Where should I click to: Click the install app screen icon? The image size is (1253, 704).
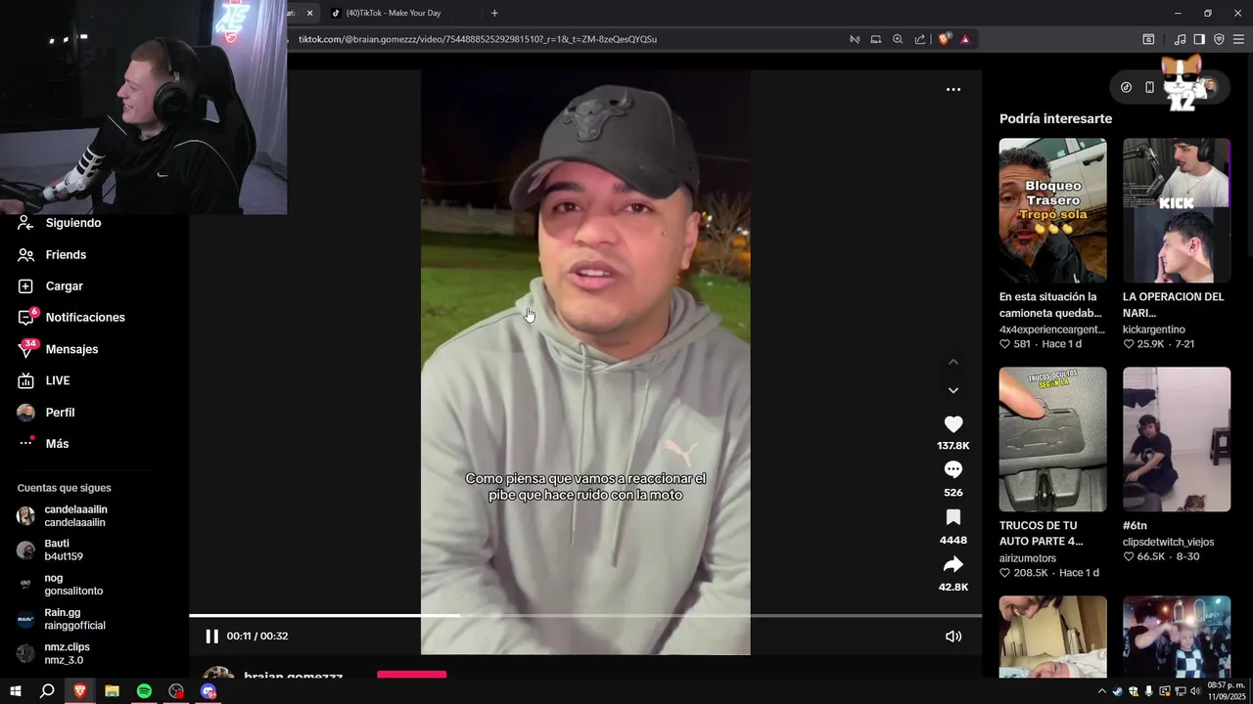876,39
